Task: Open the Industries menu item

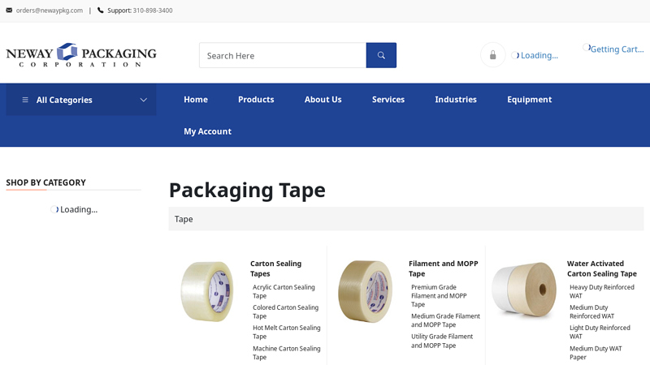Action: [x=456, y=99]
